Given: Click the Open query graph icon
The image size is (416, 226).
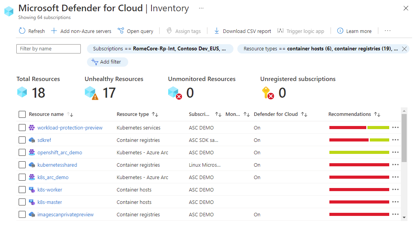Looking at the screenshot, I should click(121, 31).
